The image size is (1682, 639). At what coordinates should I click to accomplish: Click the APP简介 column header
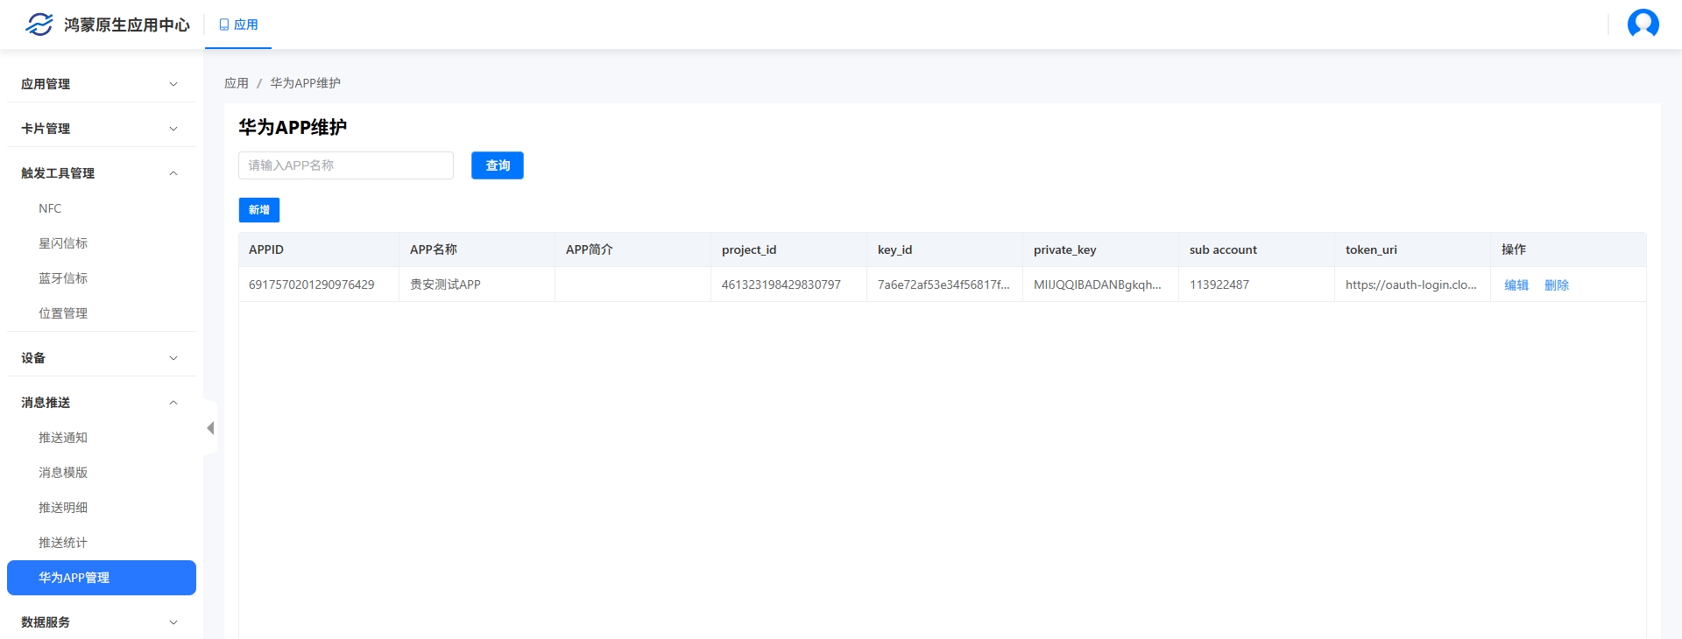tap(633, 249)
